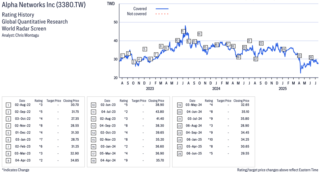
Task: Click the numbered box 18 beside 04-Apr-24
Action: point(93,161)
